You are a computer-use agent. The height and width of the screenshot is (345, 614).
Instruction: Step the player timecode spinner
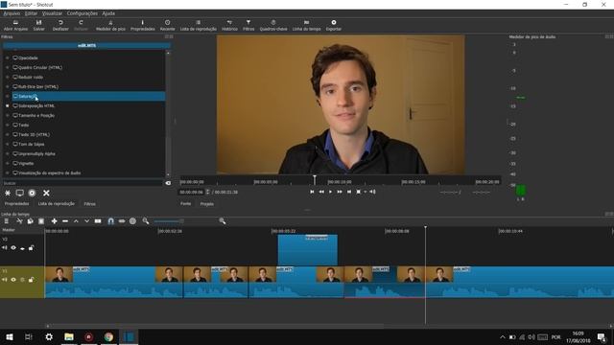(x=207, y=192)
